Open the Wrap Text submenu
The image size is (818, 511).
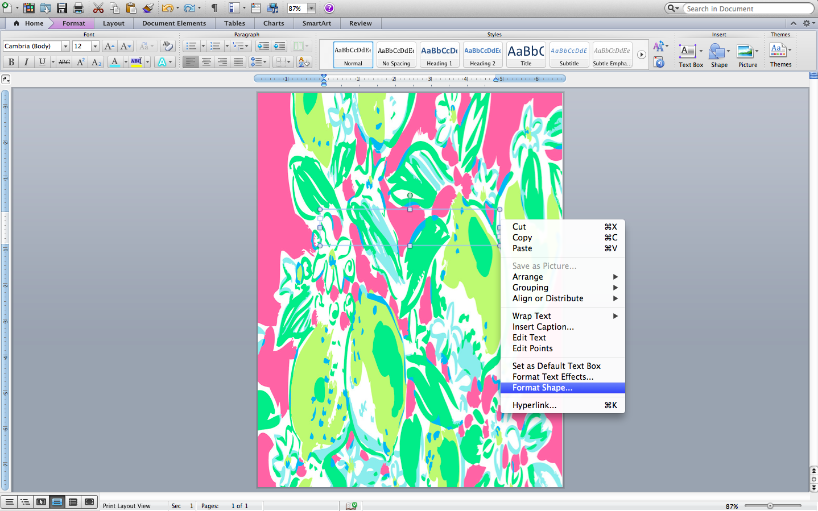(563, 316)
